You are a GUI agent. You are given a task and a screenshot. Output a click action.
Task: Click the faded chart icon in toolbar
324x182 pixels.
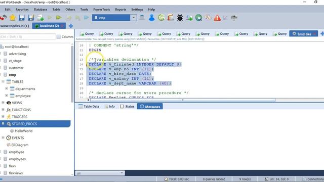coord(225,18)
